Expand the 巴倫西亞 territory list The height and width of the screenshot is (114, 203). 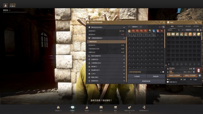tap(124, 59)
